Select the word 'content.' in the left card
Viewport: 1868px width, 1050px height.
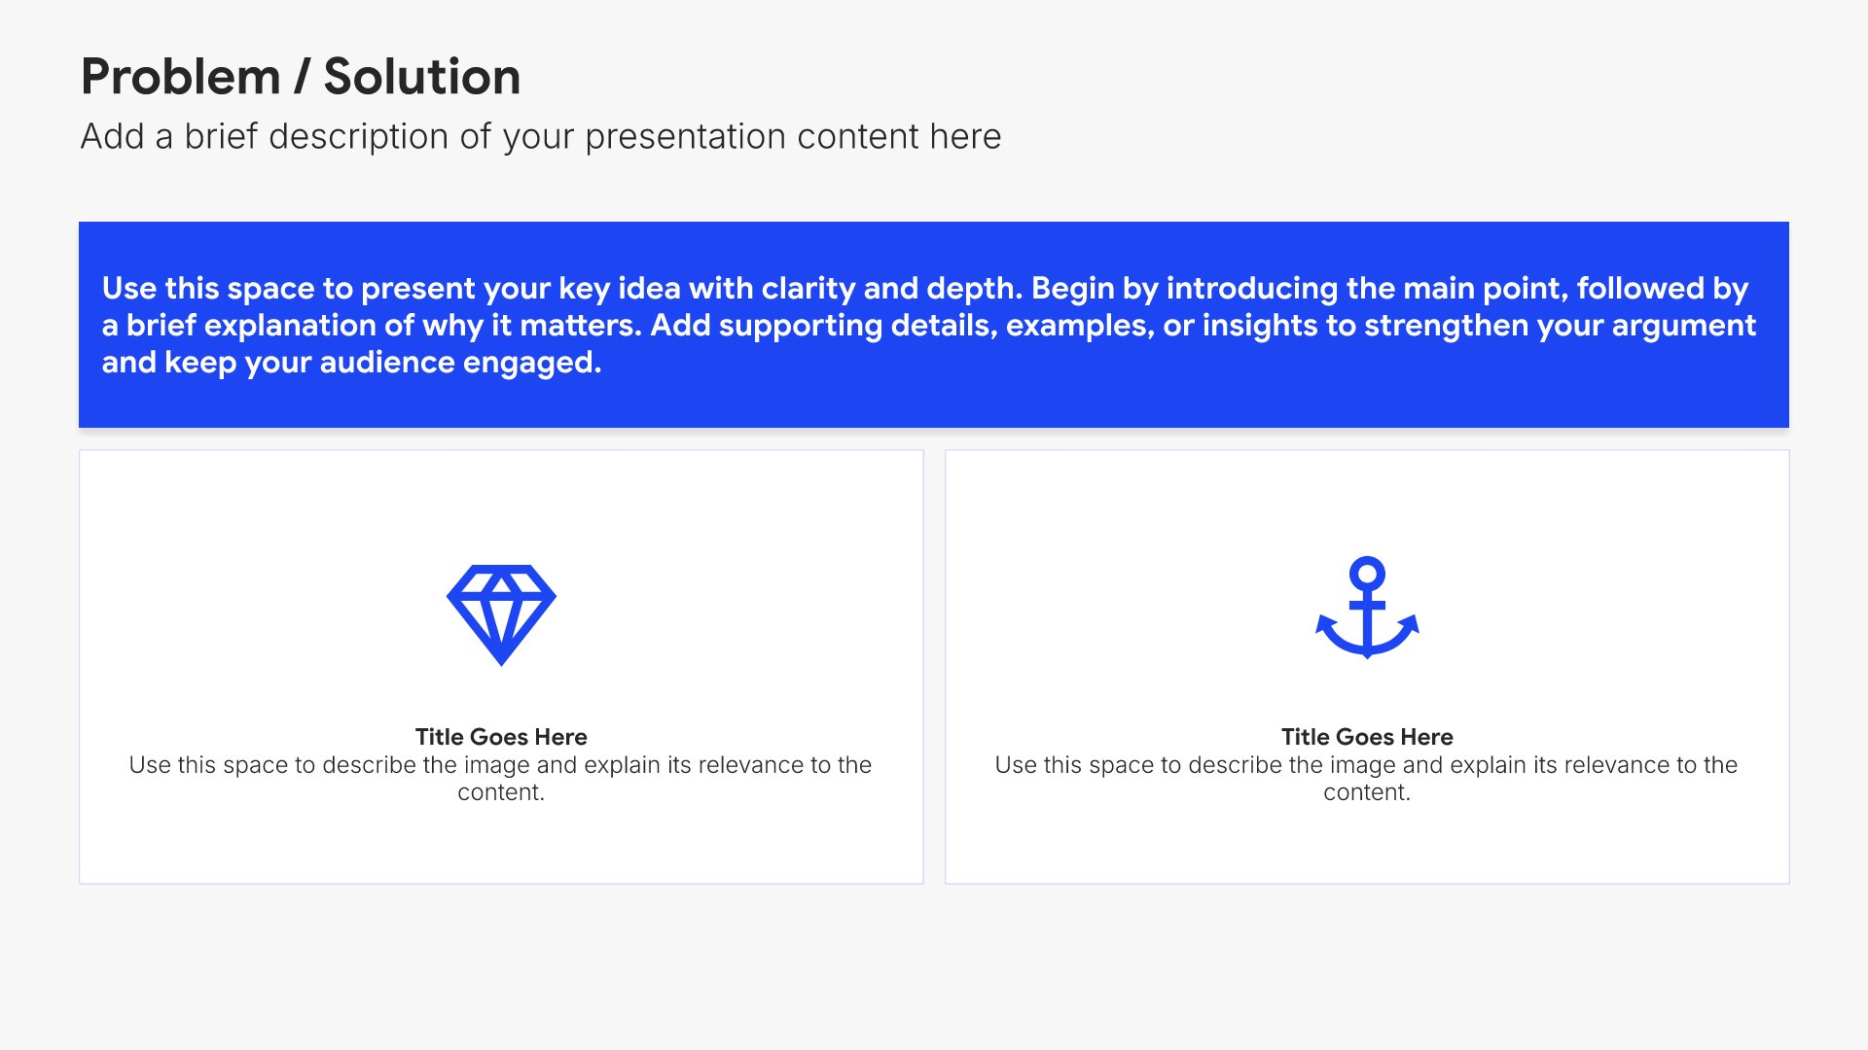click(501, 792)
